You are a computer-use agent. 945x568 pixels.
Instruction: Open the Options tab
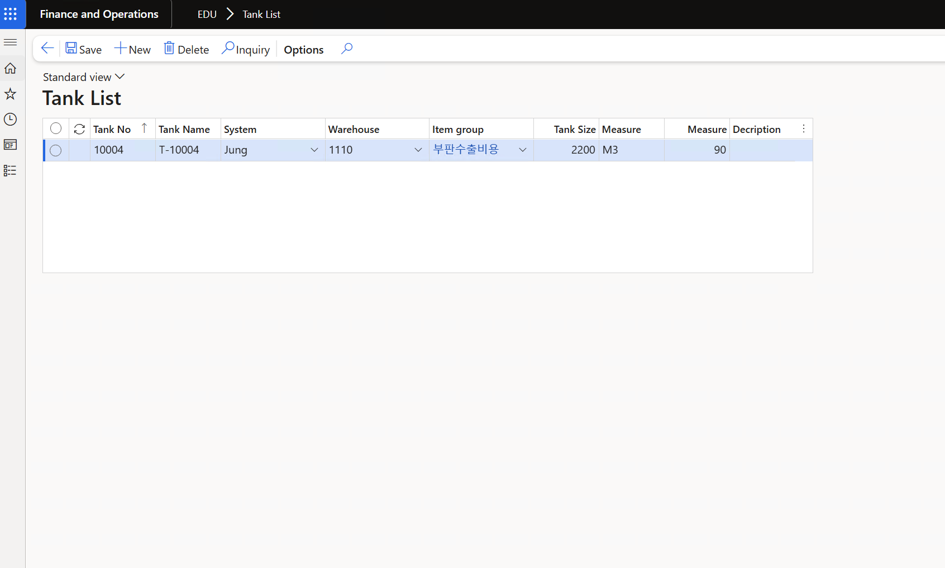pyautogui.click(x=304, y=50)
